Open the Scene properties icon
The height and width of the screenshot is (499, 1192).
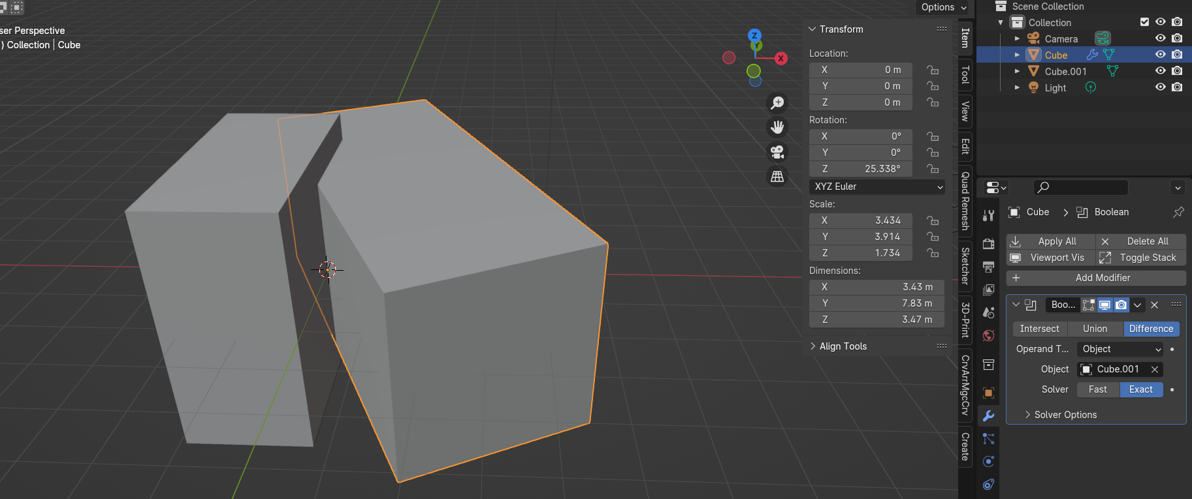pyautogui.click(x=989, y=312)
